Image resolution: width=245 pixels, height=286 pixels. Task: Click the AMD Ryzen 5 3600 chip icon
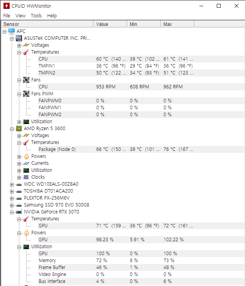tap(19, 129)
